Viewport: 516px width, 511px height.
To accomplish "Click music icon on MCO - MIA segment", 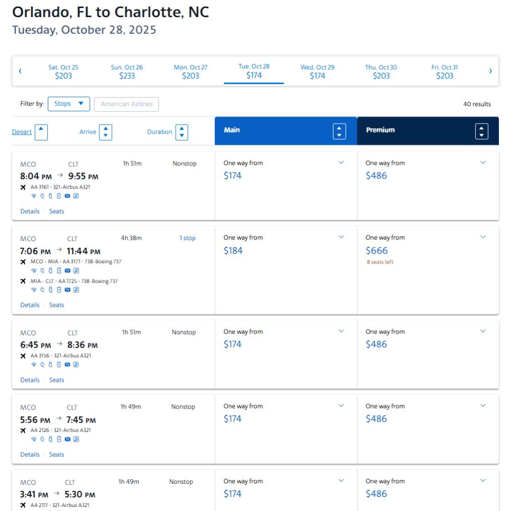I will pyautogui.click(x=76, y=271).
